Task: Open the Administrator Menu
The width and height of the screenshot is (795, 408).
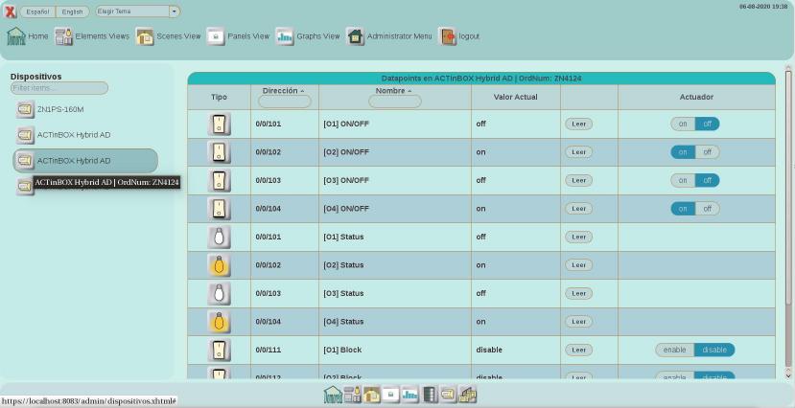Action: pyautogui.click(x=389, y=36)
